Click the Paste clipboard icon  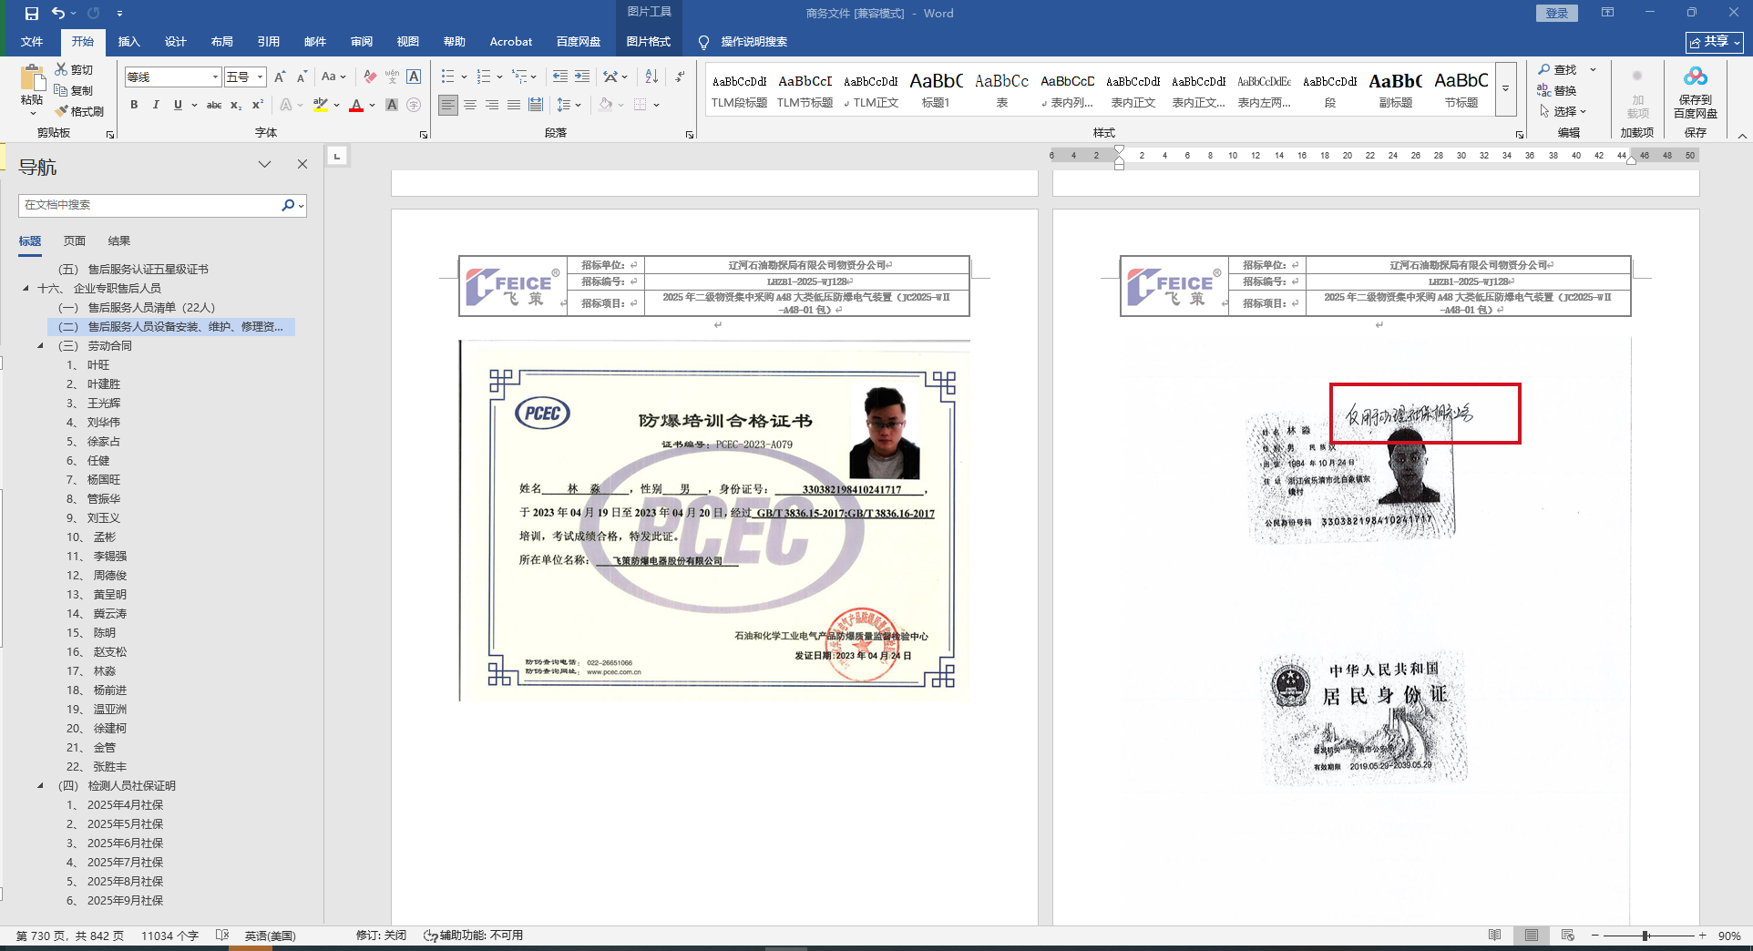click(x=32, y=78)
